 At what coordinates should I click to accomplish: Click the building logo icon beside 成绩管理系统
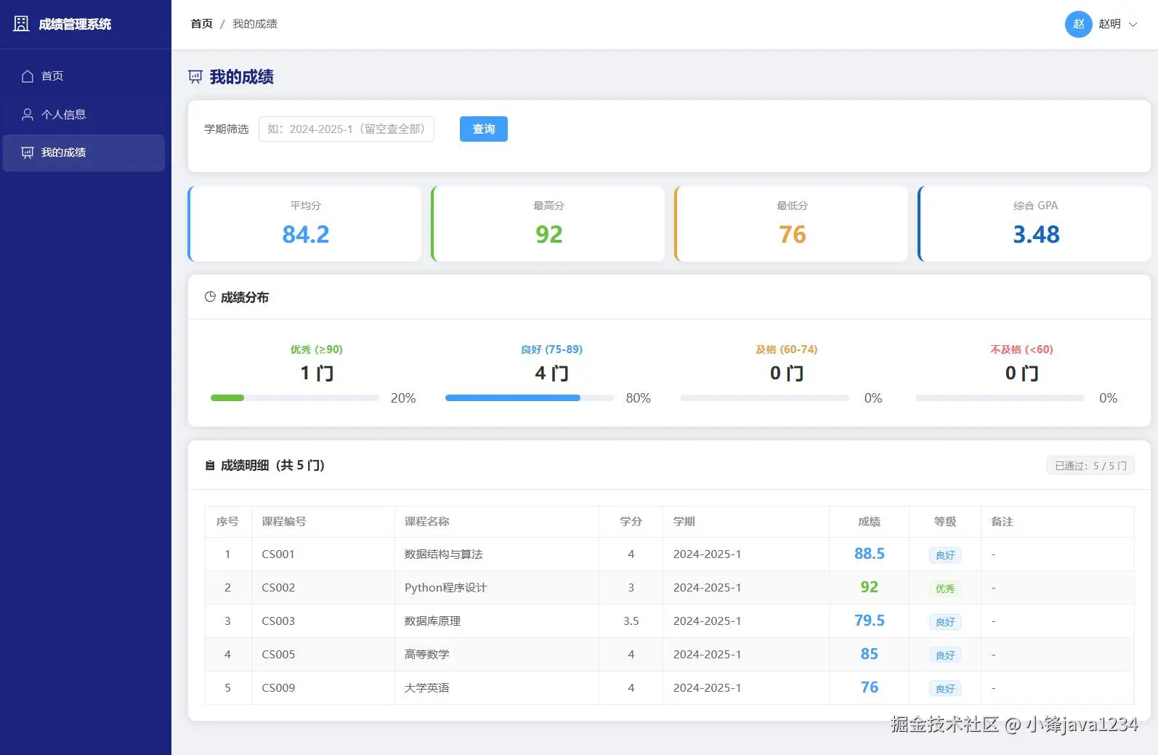point(22,24)
